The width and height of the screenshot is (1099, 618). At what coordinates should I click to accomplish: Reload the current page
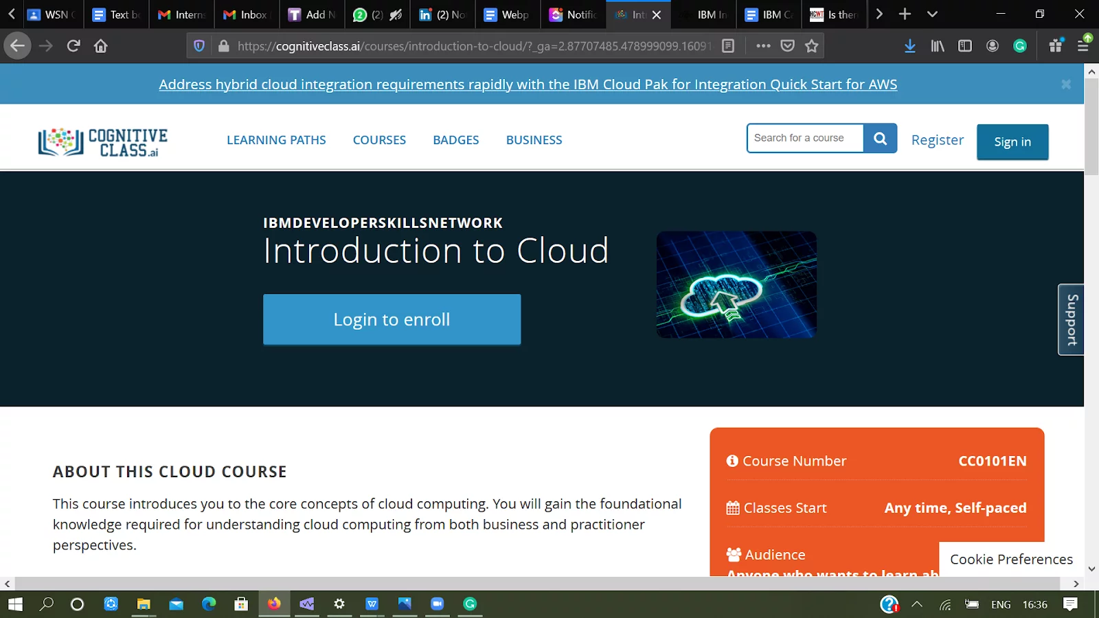pos(73,46)
